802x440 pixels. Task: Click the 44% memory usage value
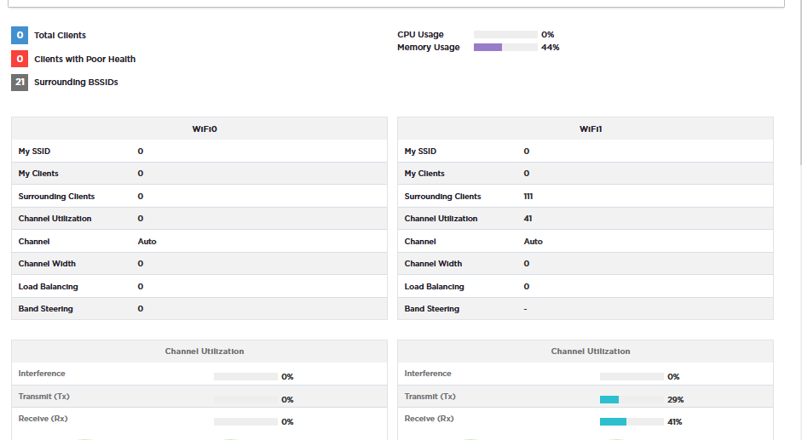[551, 48]
